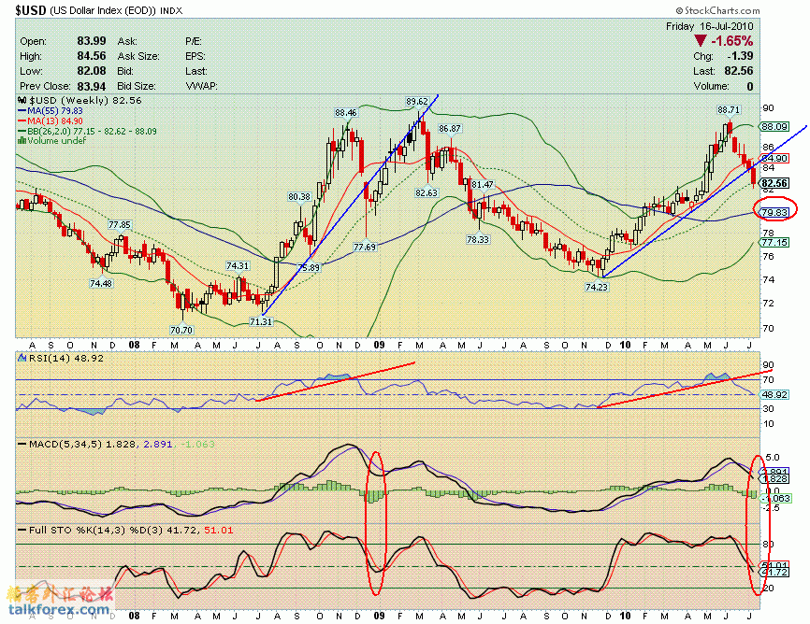Click the Ask Size label
This screenshot has height=624, width=810.
pos(138,56)
